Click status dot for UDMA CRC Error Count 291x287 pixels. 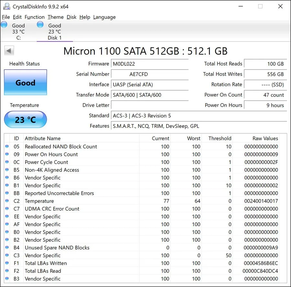click(x=7, y=209)
